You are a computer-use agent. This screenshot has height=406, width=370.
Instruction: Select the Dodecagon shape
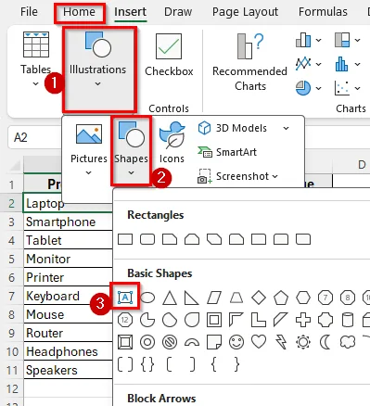pos(125,320)
